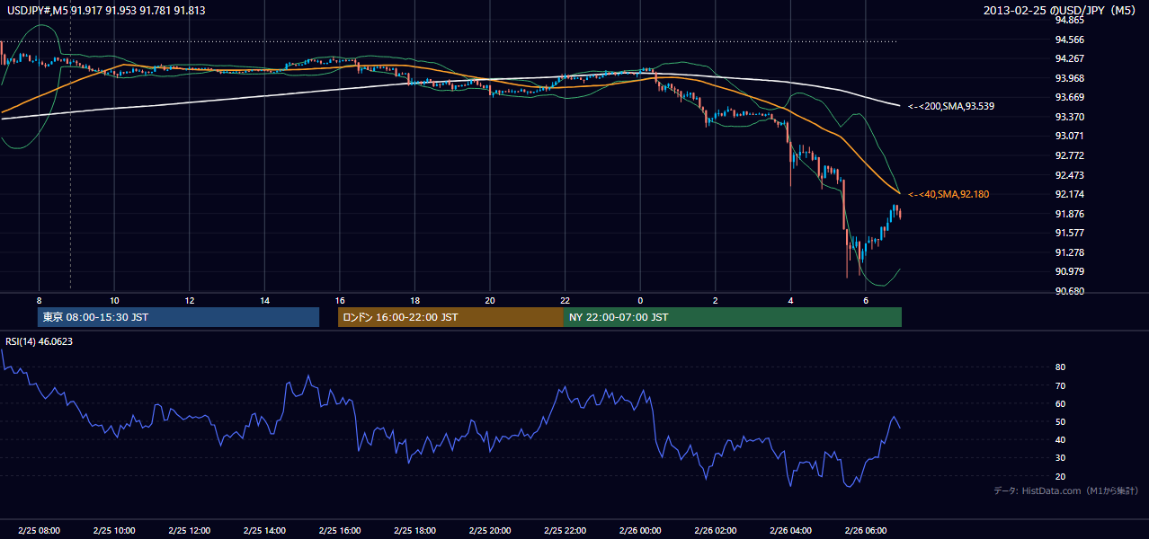Viewport: 1149px width, 539px height.
Task: Click hour label 6 under the price chart
Action: click(x=866, y=300)
